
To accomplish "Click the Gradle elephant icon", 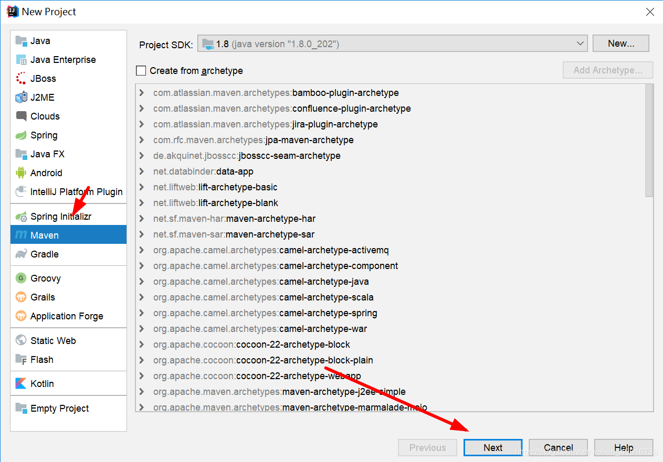I will click(x=21, y=254).
